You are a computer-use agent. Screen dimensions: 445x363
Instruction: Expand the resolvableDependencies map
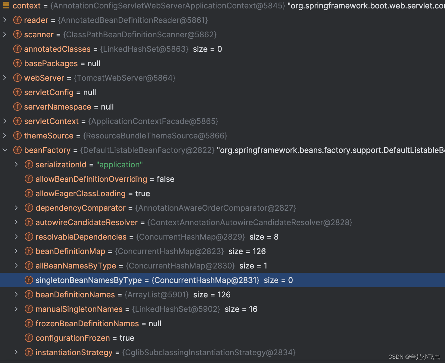[x=16, y=237]
